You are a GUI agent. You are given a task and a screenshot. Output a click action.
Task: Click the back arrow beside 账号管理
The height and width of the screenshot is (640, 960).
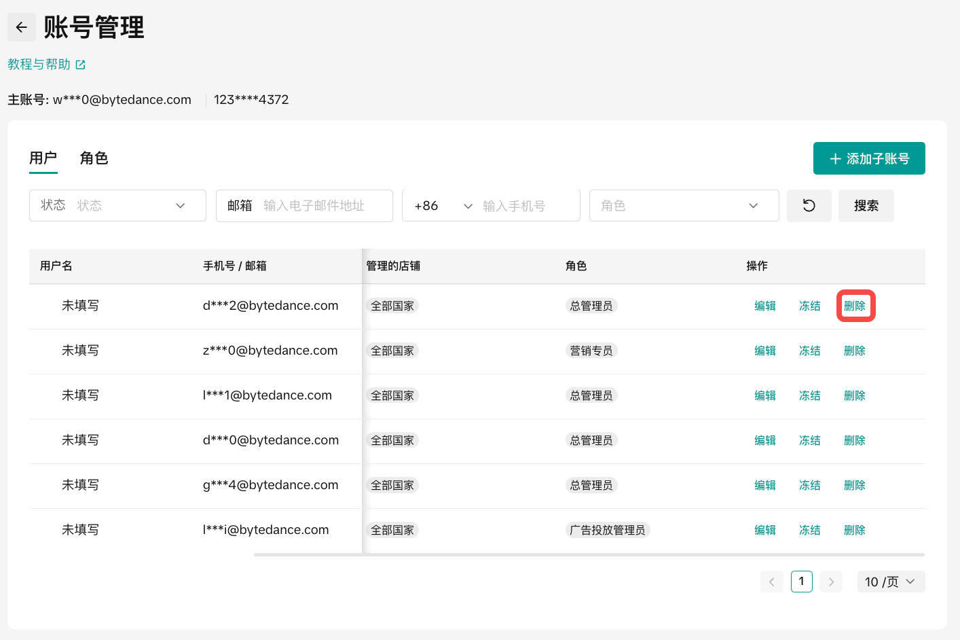coord(22,27)
